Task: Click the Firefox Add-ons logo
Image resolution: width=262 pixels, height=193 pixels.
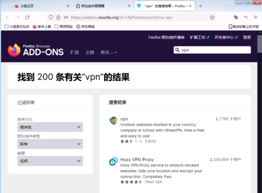Action: 36,50
